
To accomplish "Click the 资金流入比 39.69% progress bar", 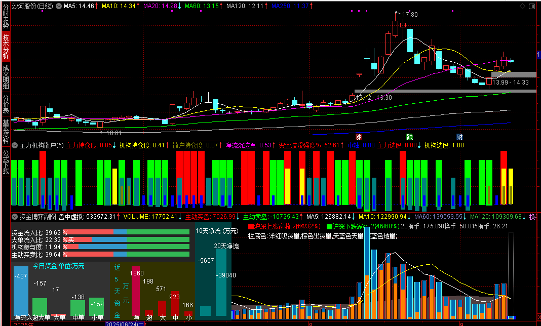I will (126, 232).
